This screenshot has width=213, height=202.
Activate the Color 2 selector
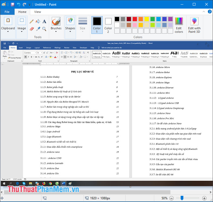pos(108,25)
